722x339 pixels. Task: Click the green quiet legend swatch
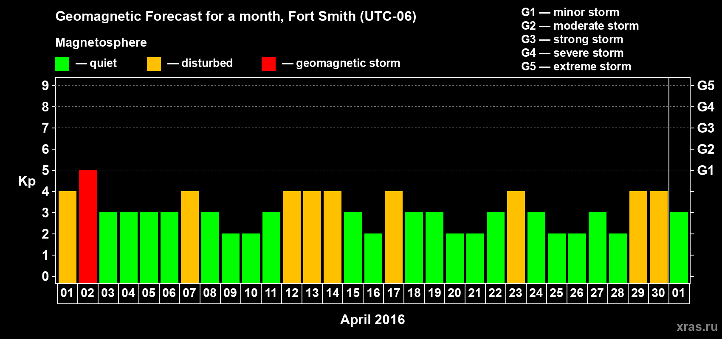(x=62, y=64)
